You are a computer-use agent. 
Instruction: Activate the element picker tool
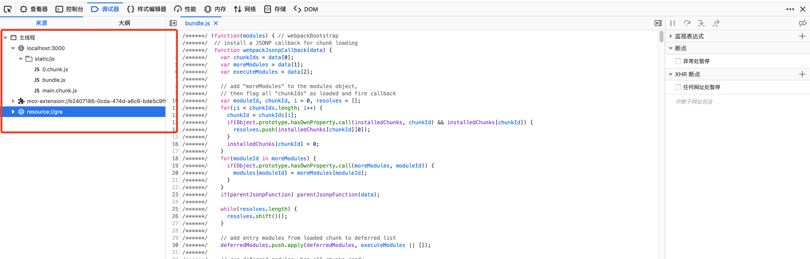coord(7,9)
